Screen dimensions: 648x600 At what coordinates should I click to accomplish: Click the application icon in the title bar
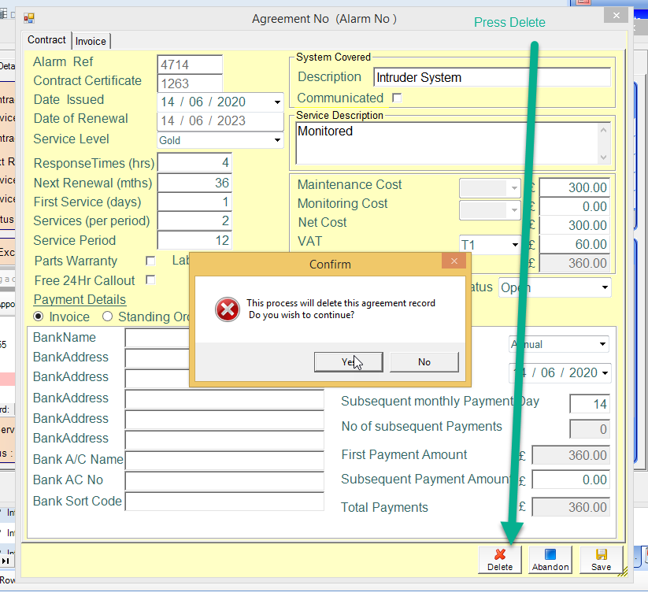[29, 18]
